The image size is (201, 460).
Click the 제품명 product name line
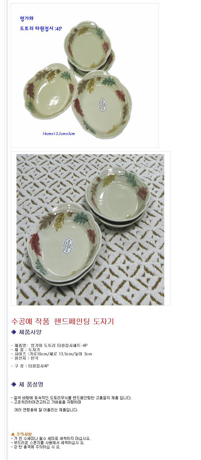(x=49, y=345)
